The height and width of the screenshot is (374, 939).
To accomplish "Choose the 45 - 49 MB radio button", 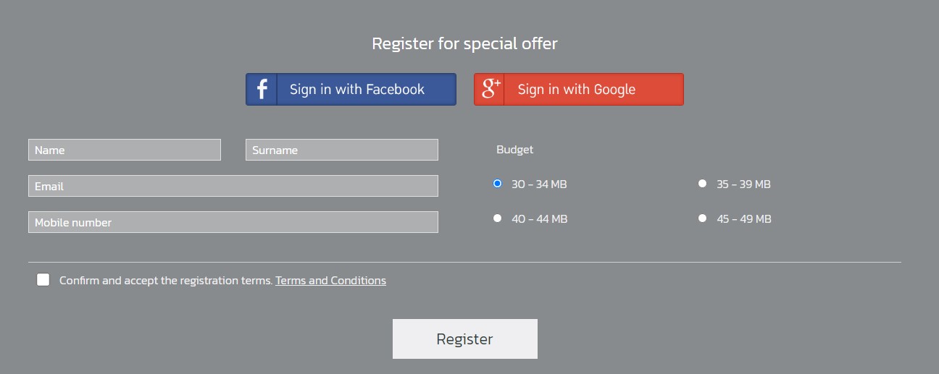I will (x=702, y=218).
